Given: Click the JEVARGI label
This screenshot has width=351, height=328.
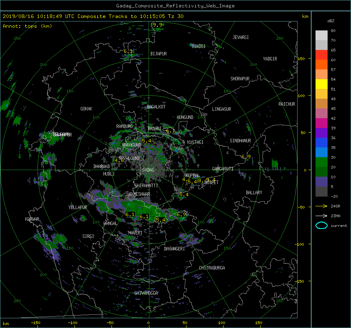Looking at the screenshot, I should 241,37.
